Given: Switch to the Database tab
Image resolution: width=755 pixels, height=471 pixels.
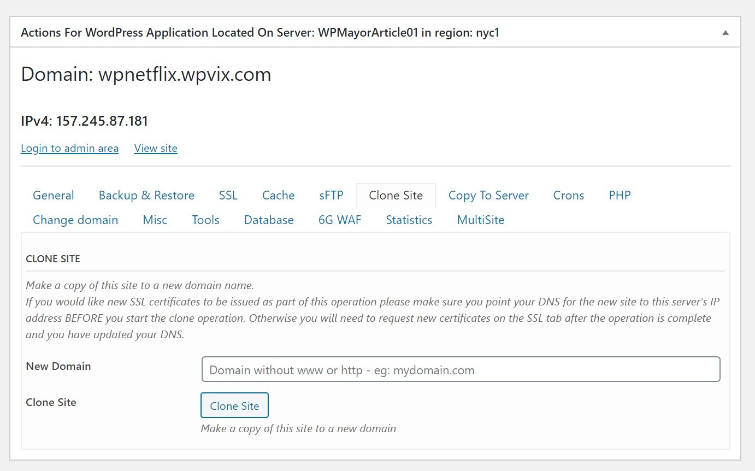Looking at the screenshot, I should coord(269,220).
